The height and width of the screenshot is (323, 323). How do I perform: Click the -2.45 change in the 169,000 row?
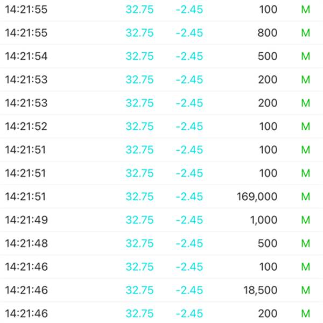tap(189, 196)
